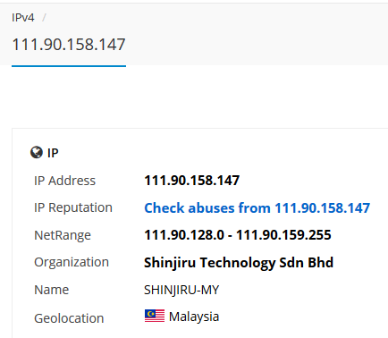The width and height of the screenshot is (388, 338).
Task: Click the bold IP Address value 111.90.158.147
Action: 191,181
